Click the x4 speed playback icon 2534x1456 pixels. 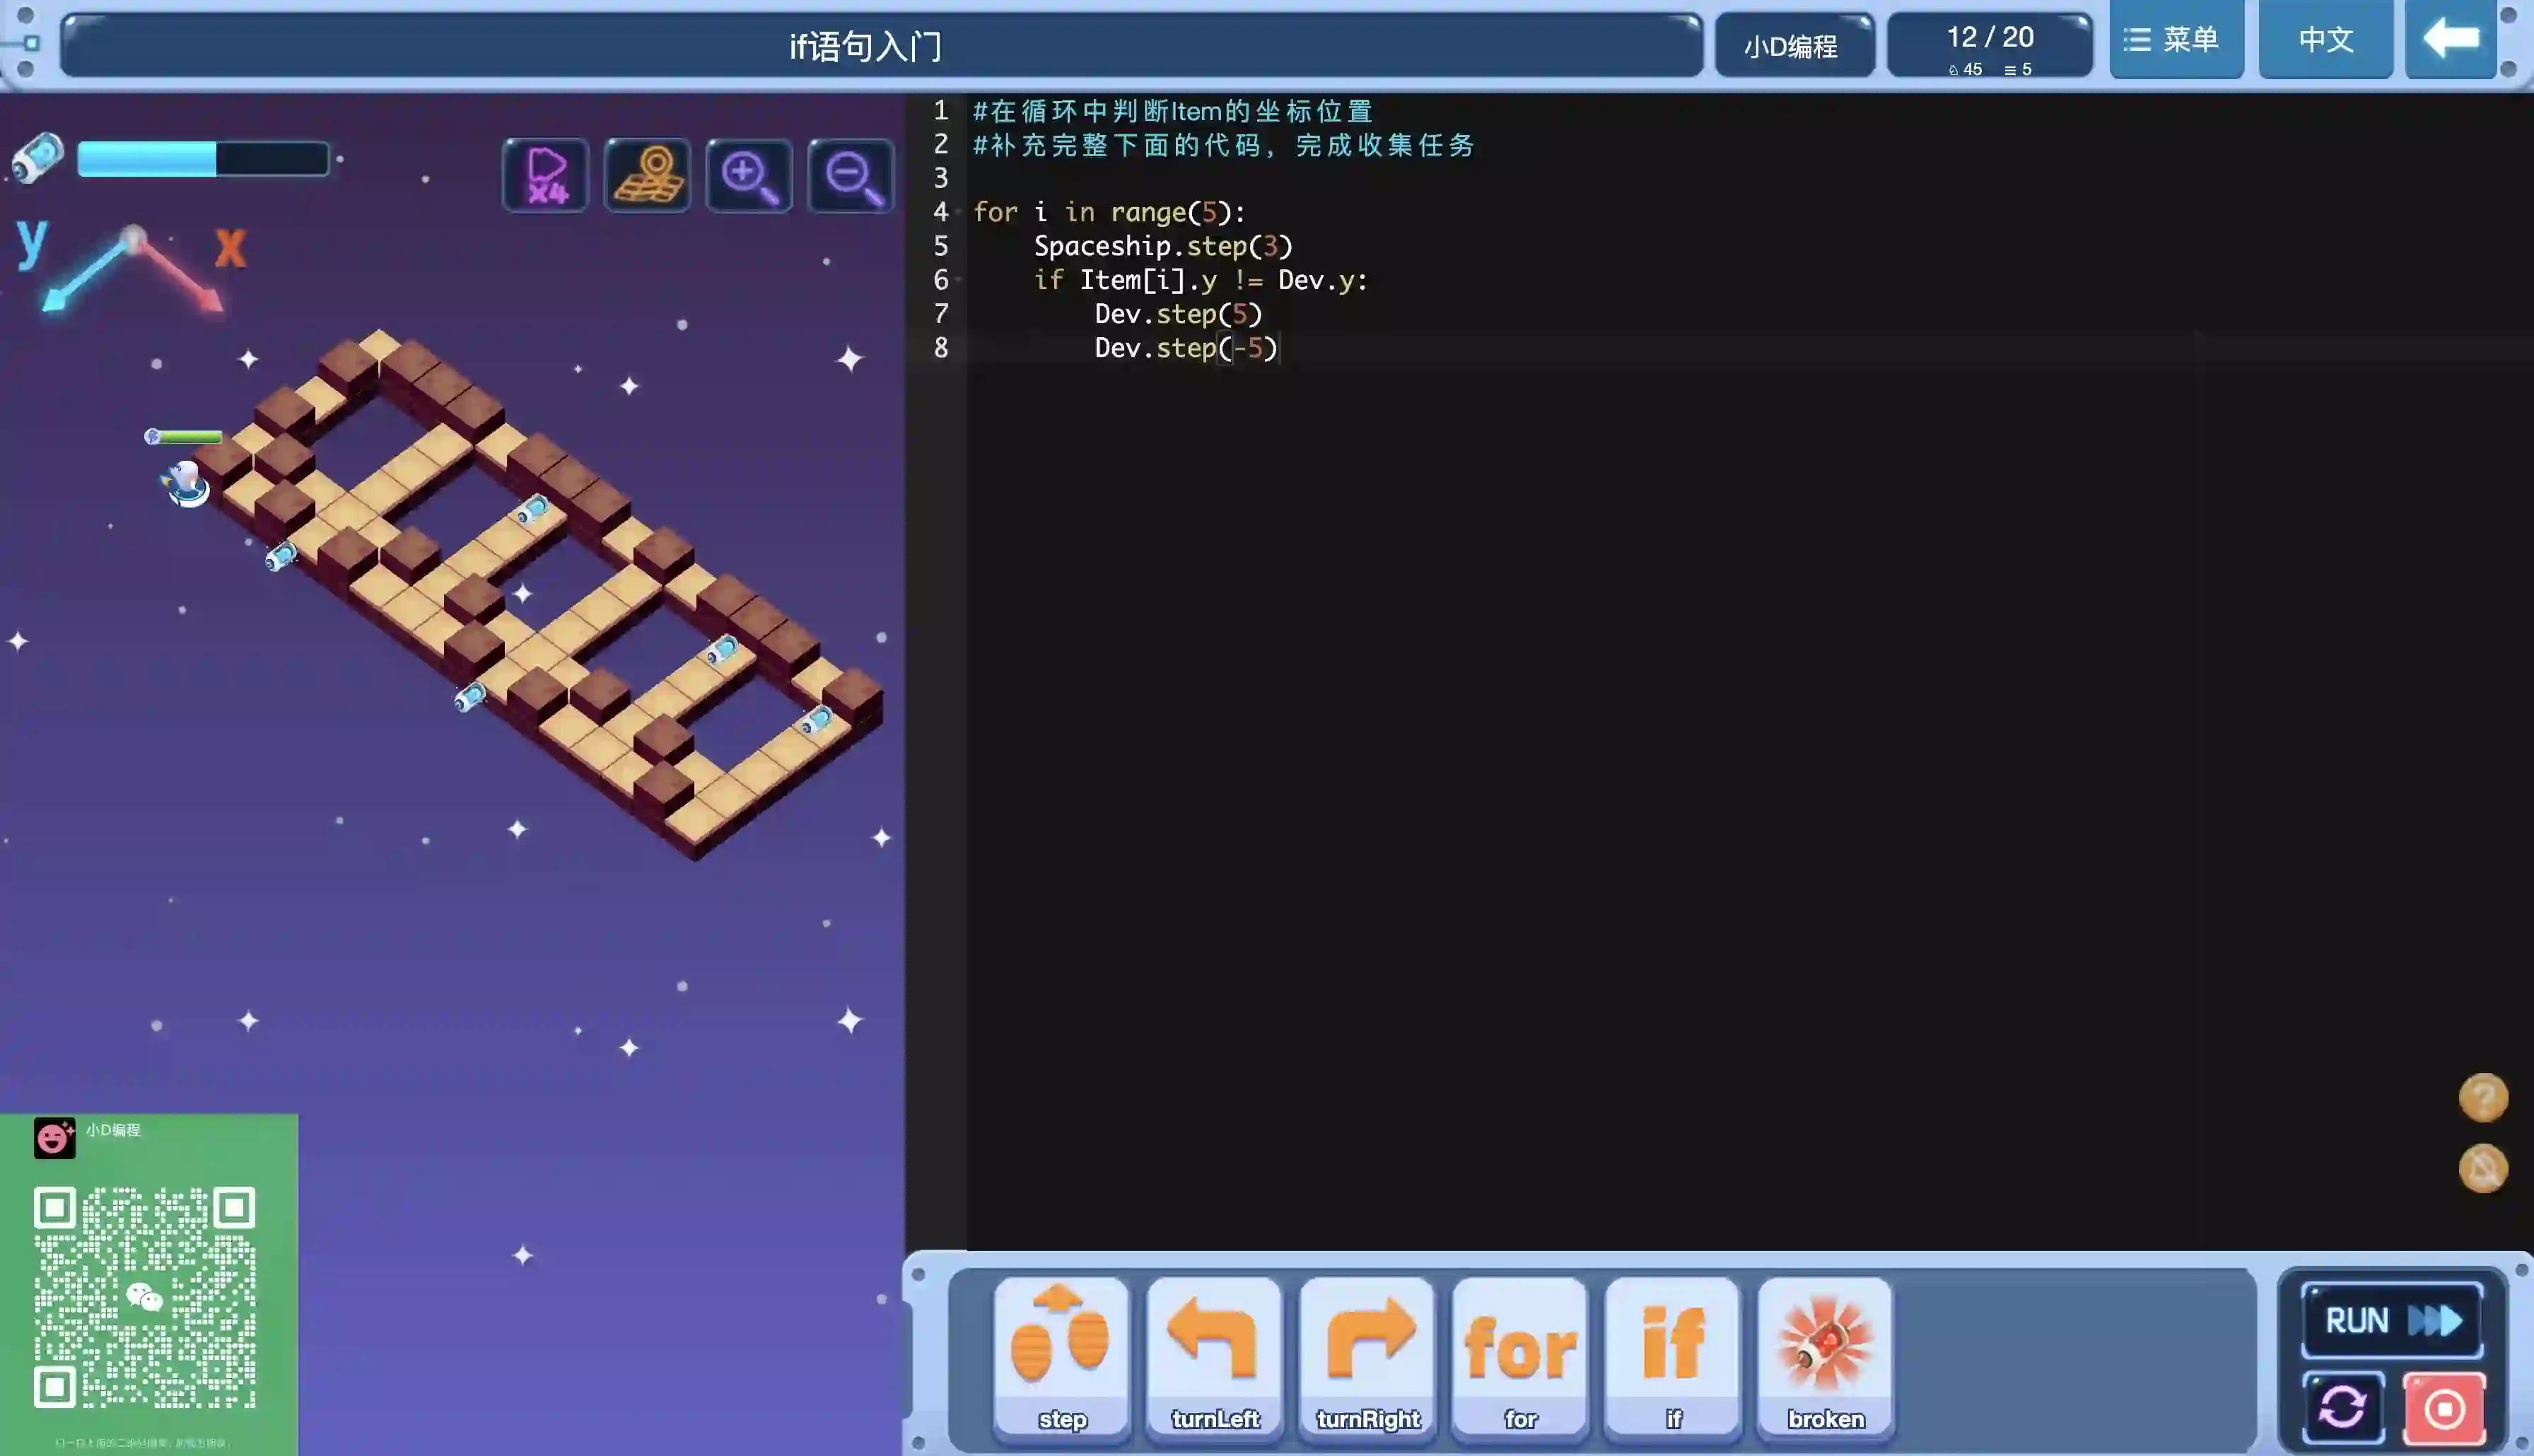546,176
